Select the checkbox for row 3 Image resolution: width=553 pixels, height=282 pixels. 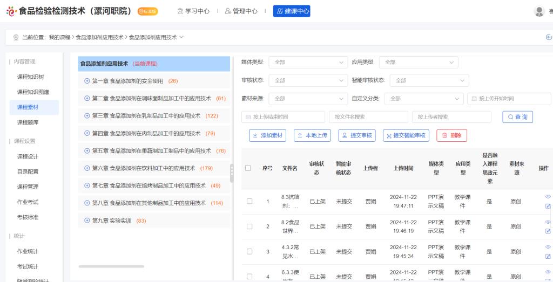coord(249,251)
